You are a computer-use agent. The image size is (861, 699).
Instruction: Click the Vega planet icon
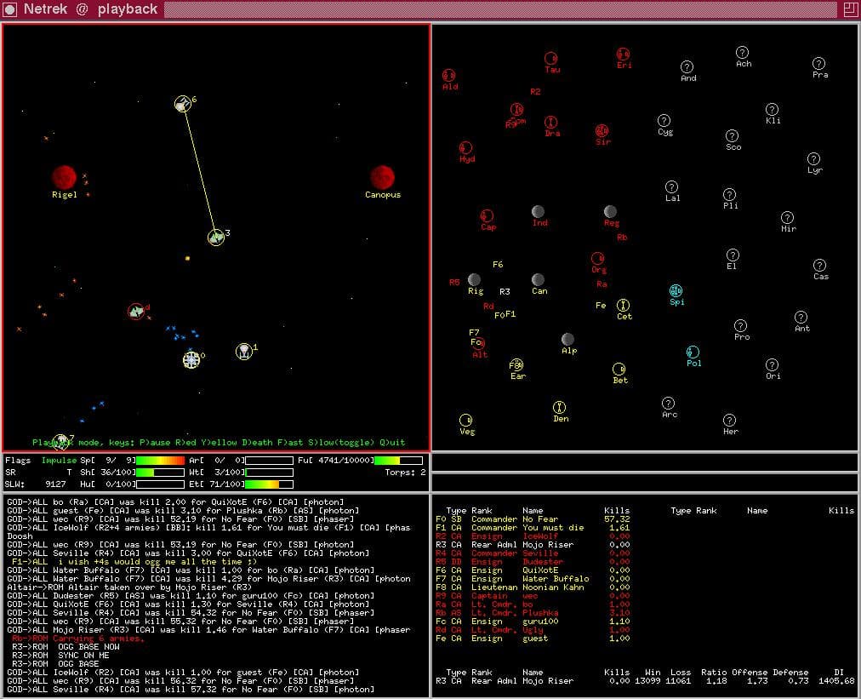click(465, 421)
